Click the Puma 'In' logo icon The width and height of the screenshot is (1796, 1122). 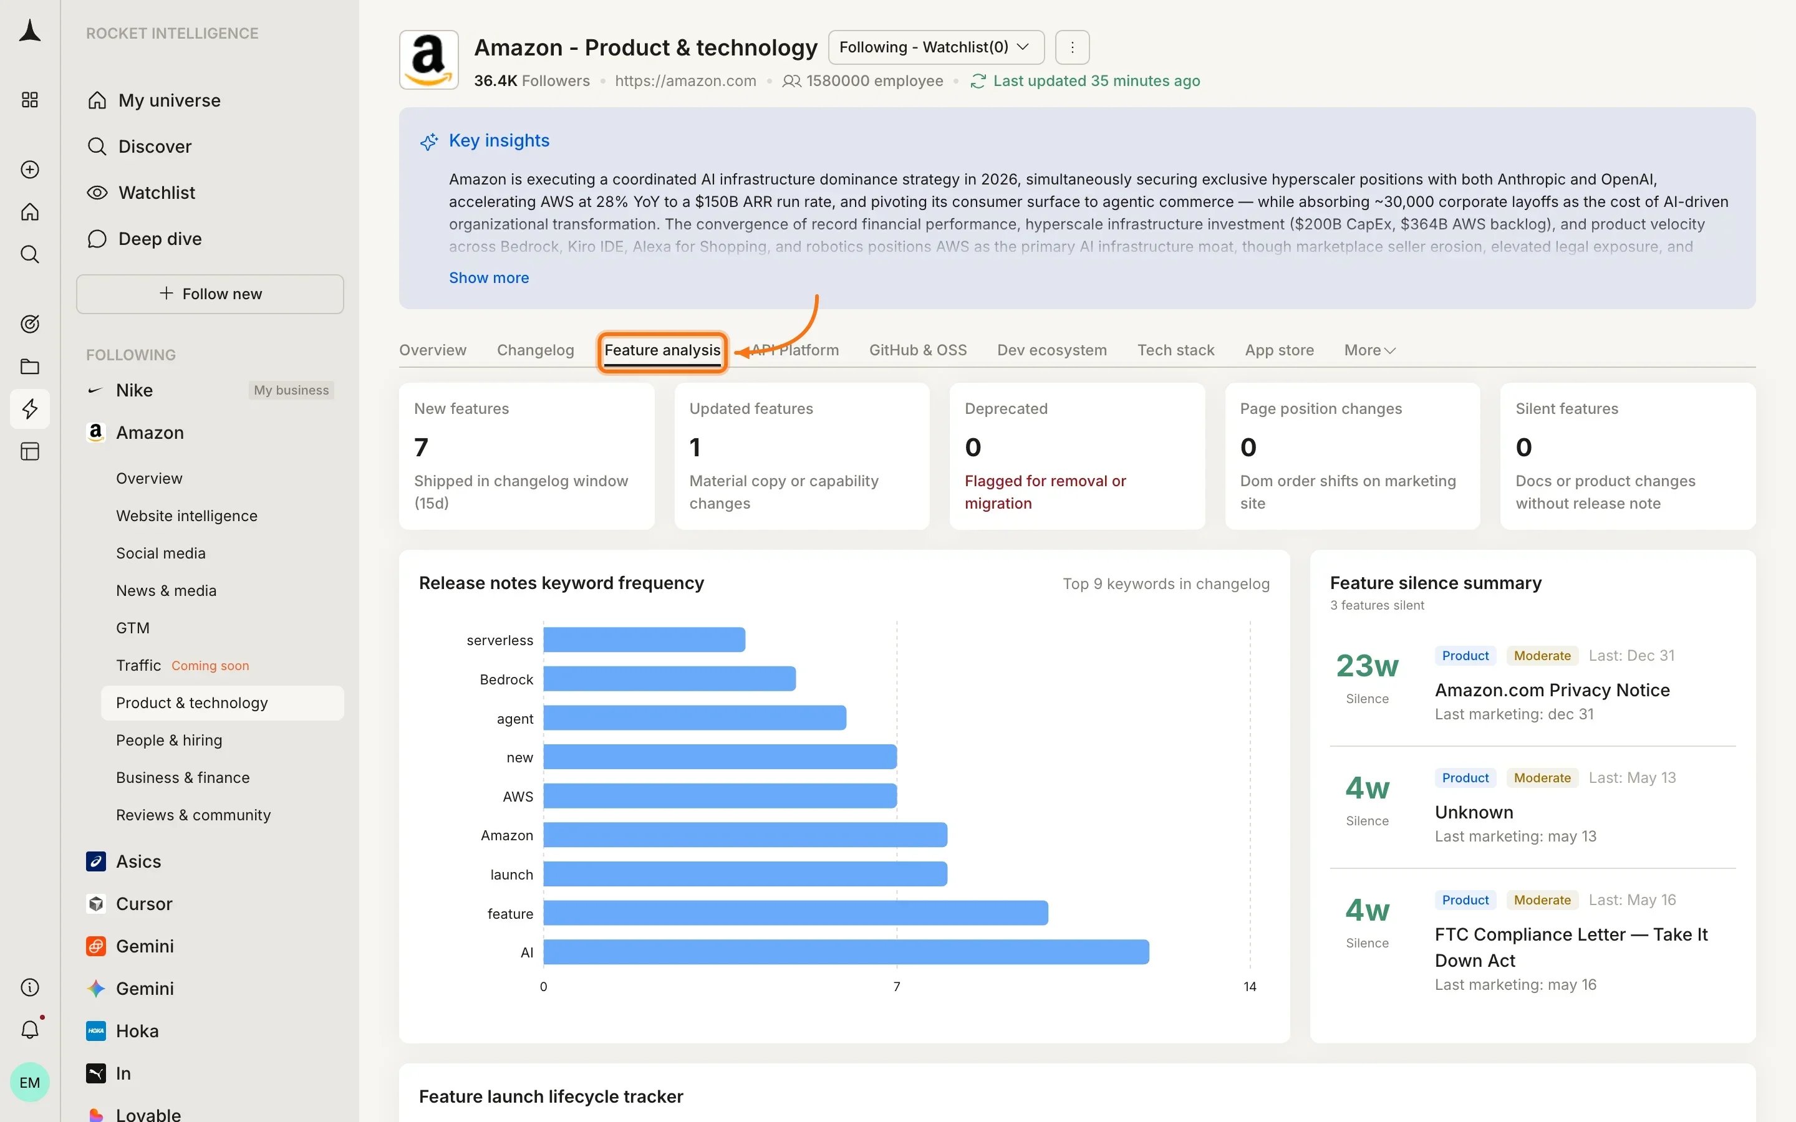[96, 1073]
